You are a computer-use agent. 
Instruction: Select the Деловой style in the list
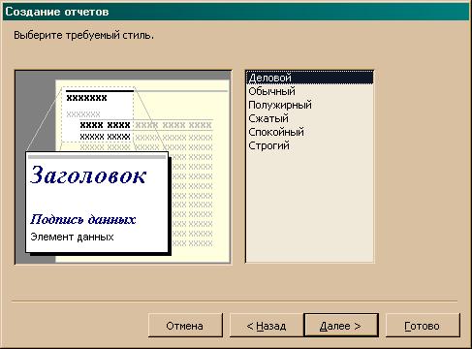point(309,78)
